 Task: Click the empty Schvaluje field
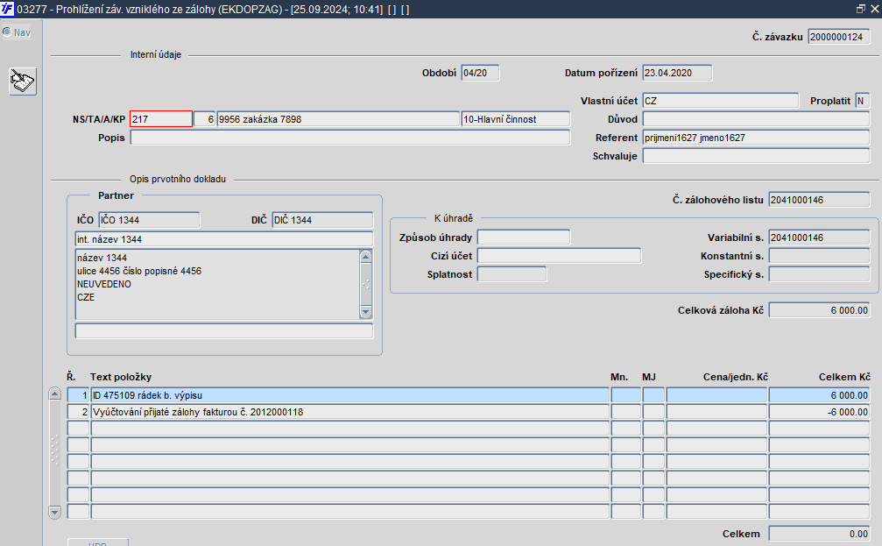(x=756, y=156)
